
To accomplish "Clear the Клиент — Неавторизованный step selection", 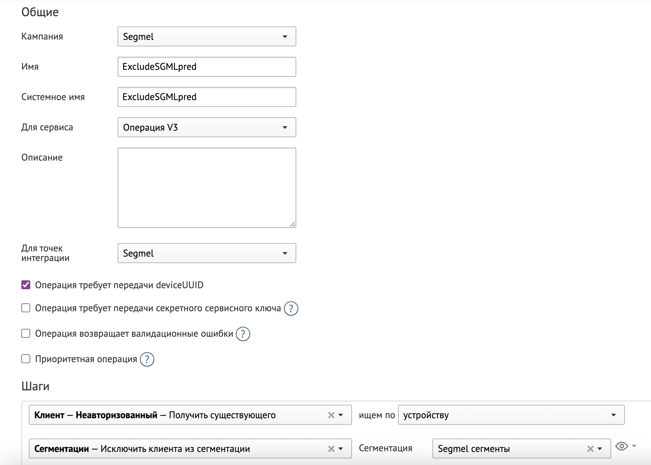I will (x=331, y=415).
